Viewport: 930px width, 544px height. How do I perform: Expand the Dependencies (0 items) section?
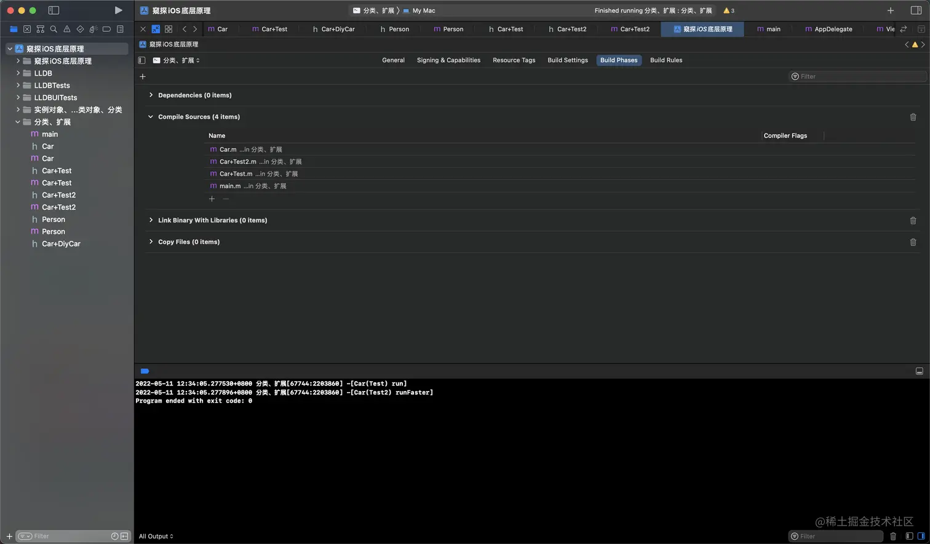click(151, 95)
